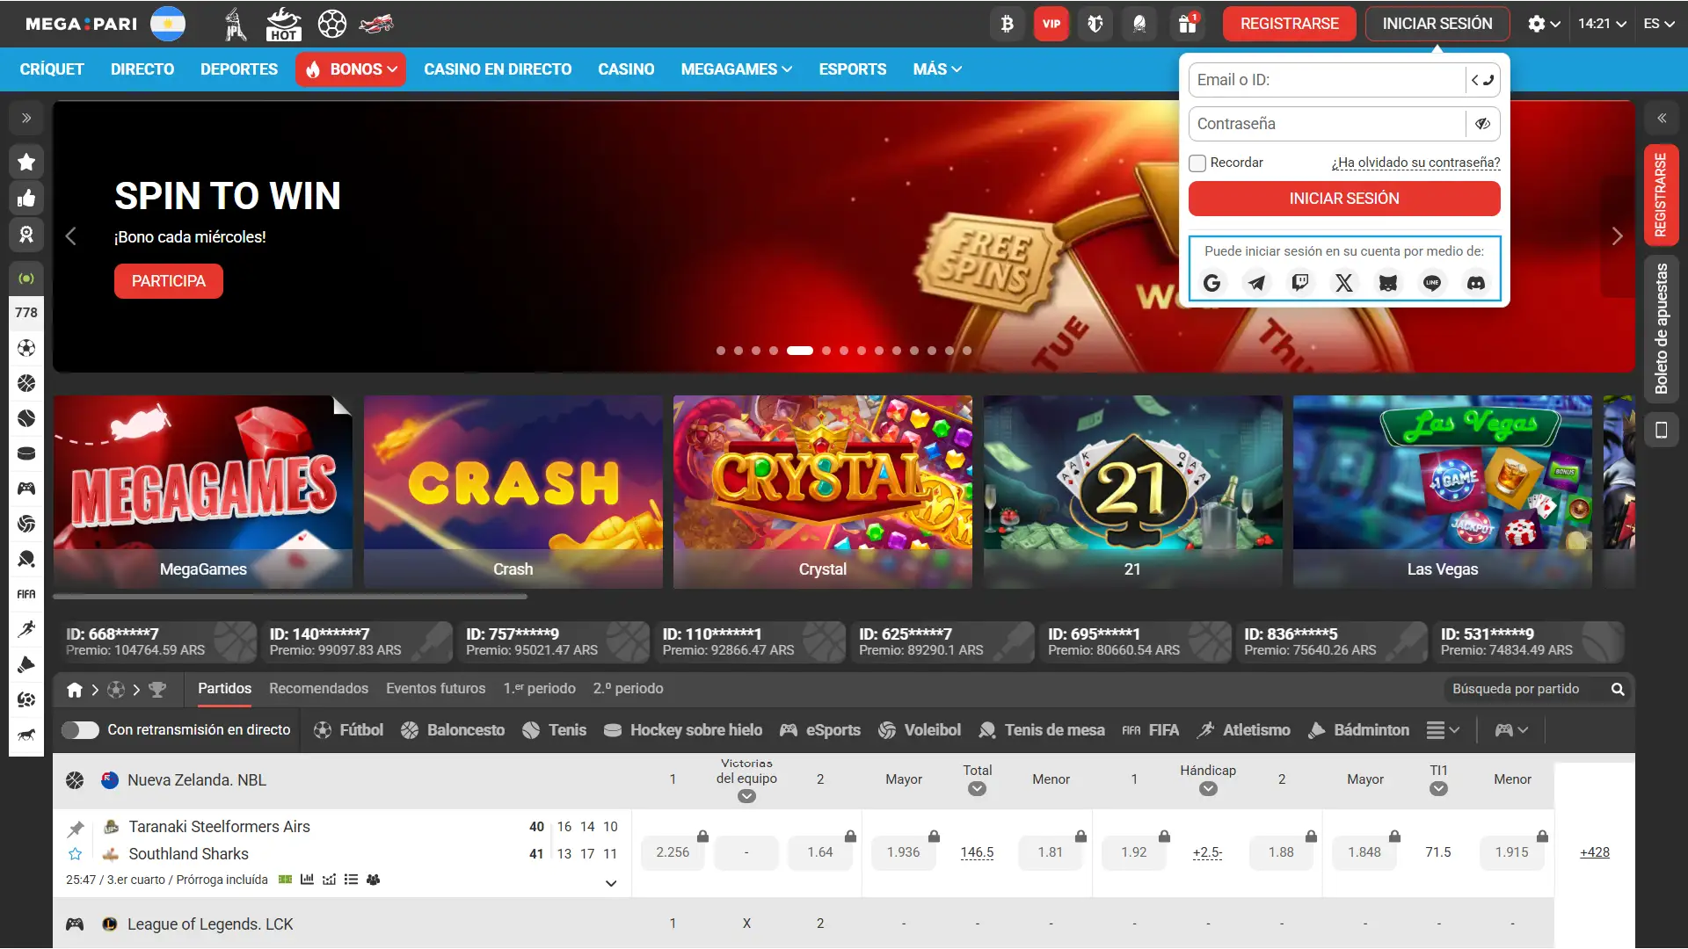Screen dimensions: 1688x949
Task: Open mobile app phone icon
Action: [1662, 430]
